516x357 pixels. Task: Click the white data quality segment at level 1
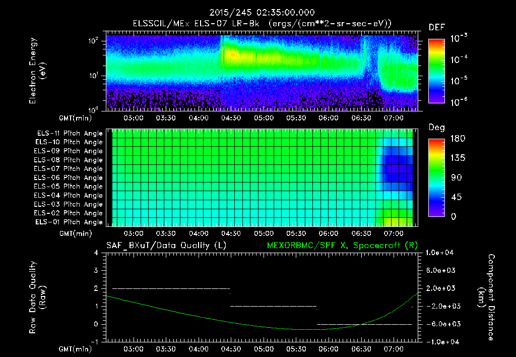coord(273,306)
